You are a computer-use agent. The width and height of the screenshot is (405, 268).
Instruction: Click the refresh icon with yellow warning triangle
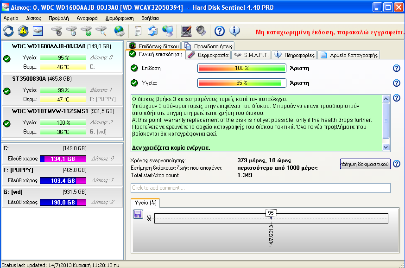[23, 31]
